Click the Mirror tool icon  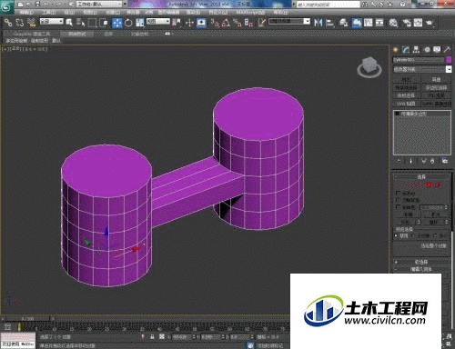[318, 23]
